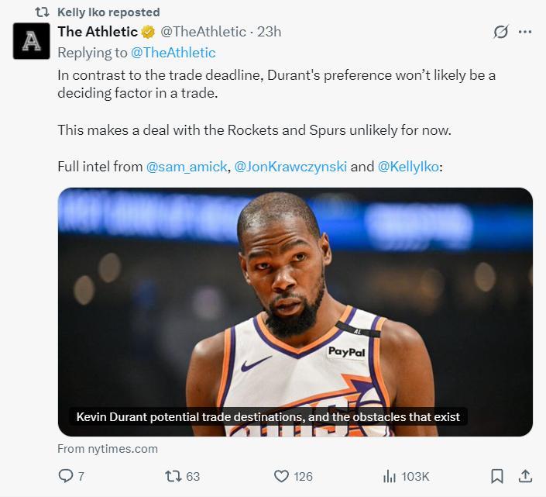Viewport: 546px width, 497px height.
Task: Open The Athletic display name
Action: 98,32
